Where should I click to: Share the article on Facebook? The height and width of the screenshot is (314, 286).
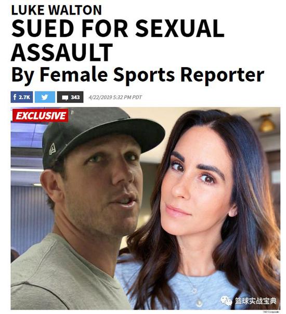tap(22, 97)
